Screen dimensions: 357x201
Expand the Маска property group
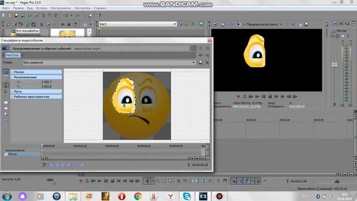pyautogui.click(x=12, y=72)
